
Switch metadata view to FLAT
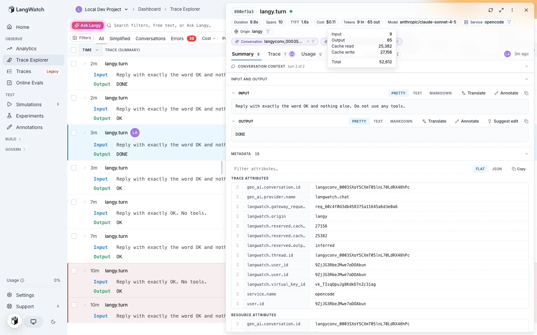480,169
